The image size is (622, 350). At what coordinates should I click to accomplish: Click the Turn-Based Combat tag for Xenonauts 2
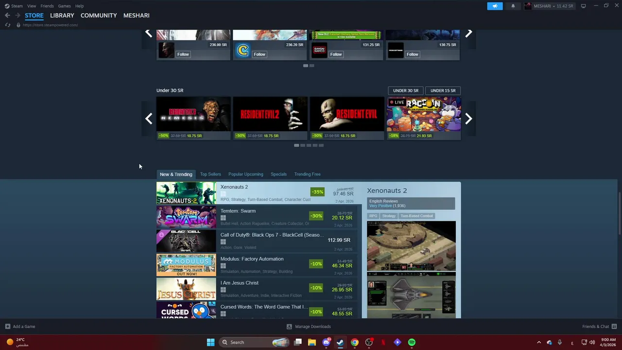pyautogui.click(x=416, y=216)
